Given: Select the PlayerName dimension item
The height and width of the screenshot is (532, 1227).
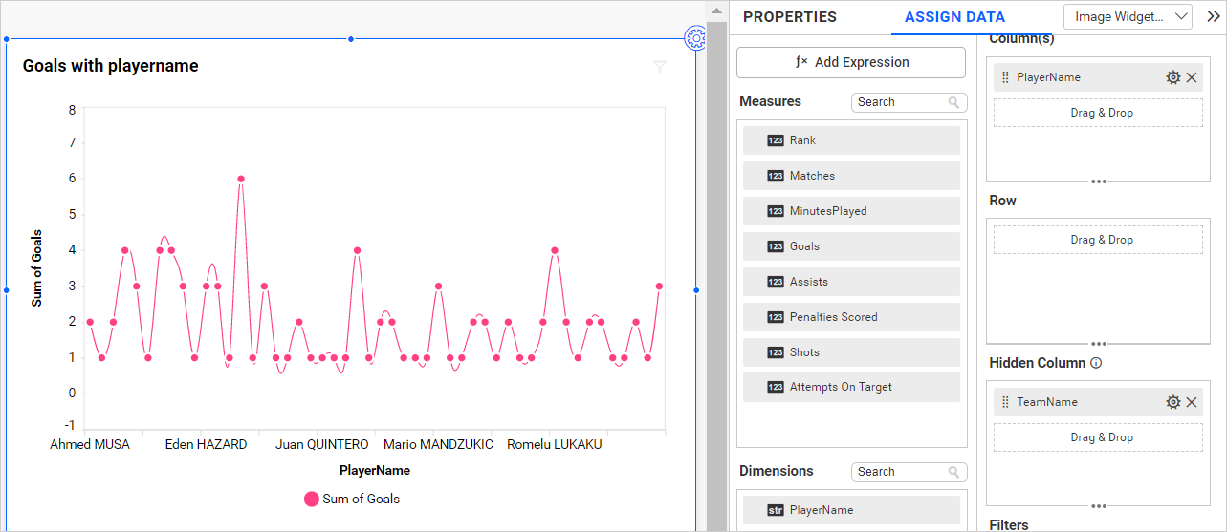Looking at the screenshot, I should (850, 510).
